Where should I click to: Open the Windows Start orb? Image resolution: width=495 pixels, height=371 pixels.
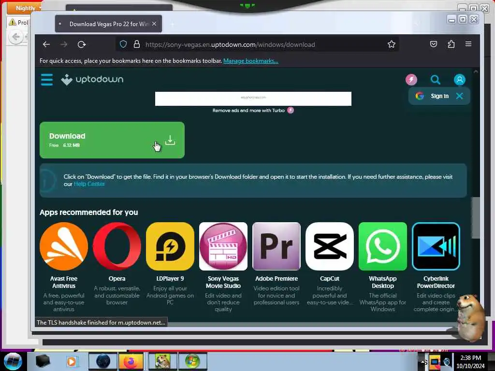coord(13,361)
